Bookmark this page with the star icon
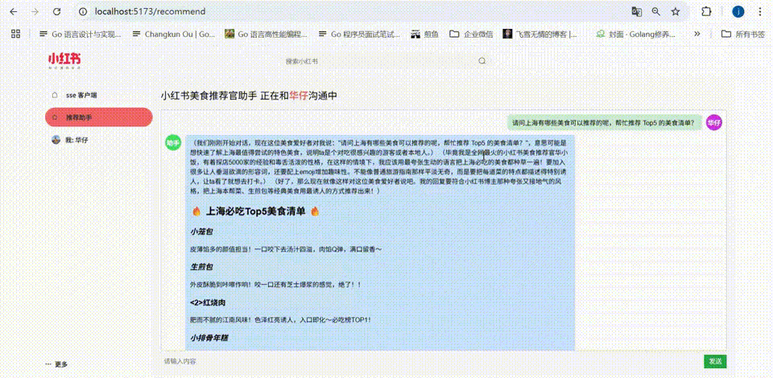 676,11
